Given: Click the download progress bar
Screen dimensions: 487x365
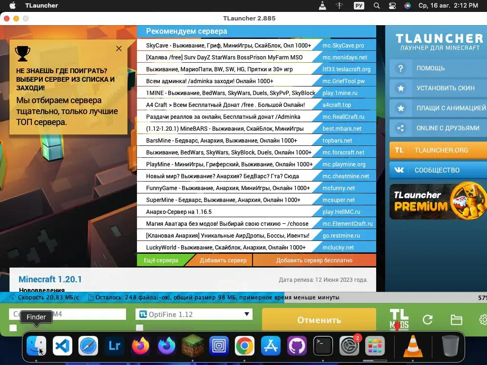Looking at the screenshot, I should tap(243, 298).
